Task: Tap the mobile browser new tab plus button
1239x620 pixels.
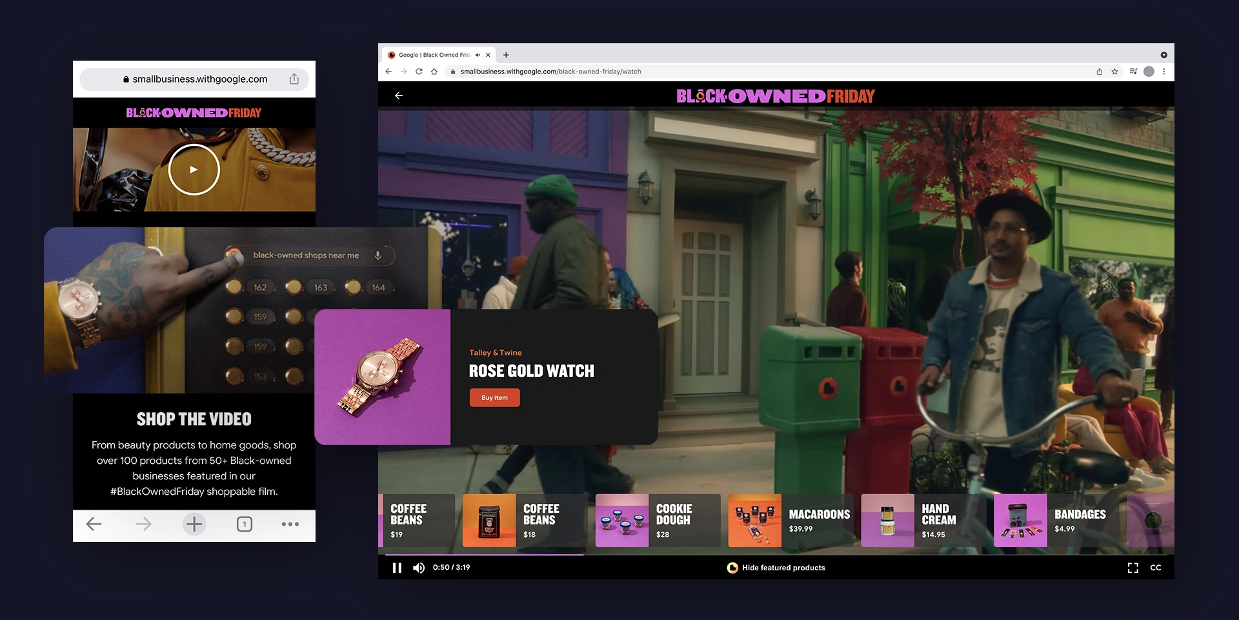Action: coord(194,524)
